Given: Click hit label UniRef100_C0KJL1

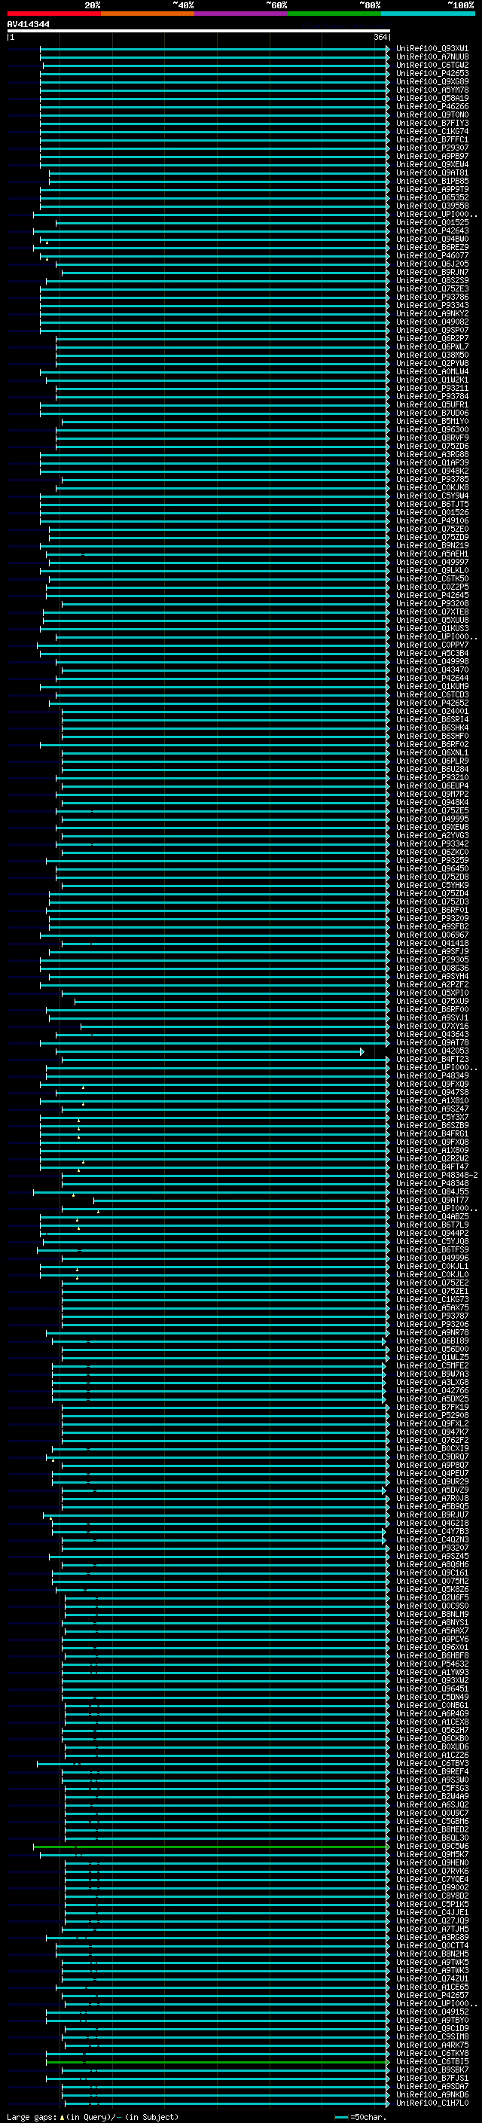Looking at the screenshot, I should [x=432, y=1266].
